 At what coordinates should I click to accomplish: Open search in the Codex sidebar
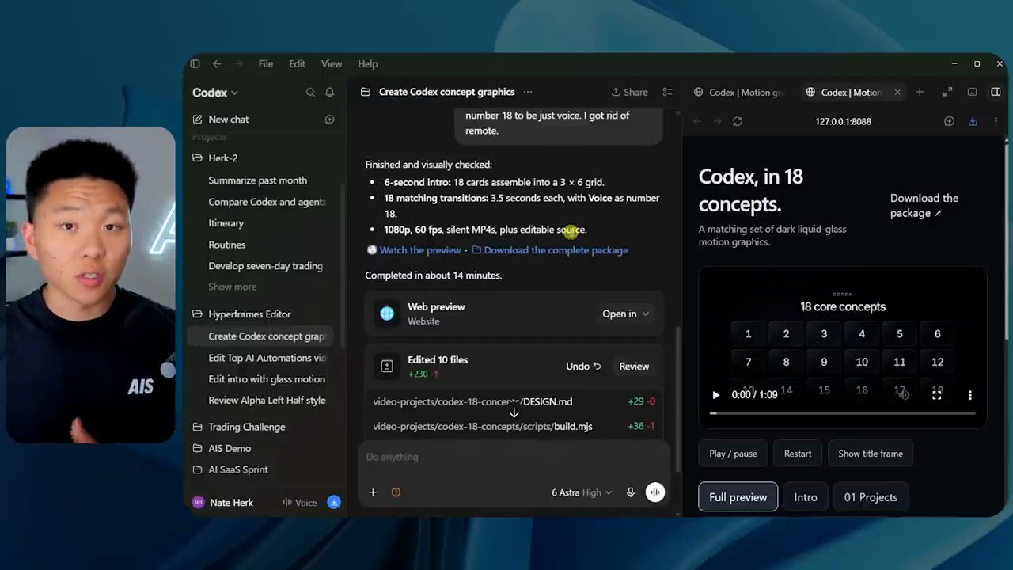point(310,93)
